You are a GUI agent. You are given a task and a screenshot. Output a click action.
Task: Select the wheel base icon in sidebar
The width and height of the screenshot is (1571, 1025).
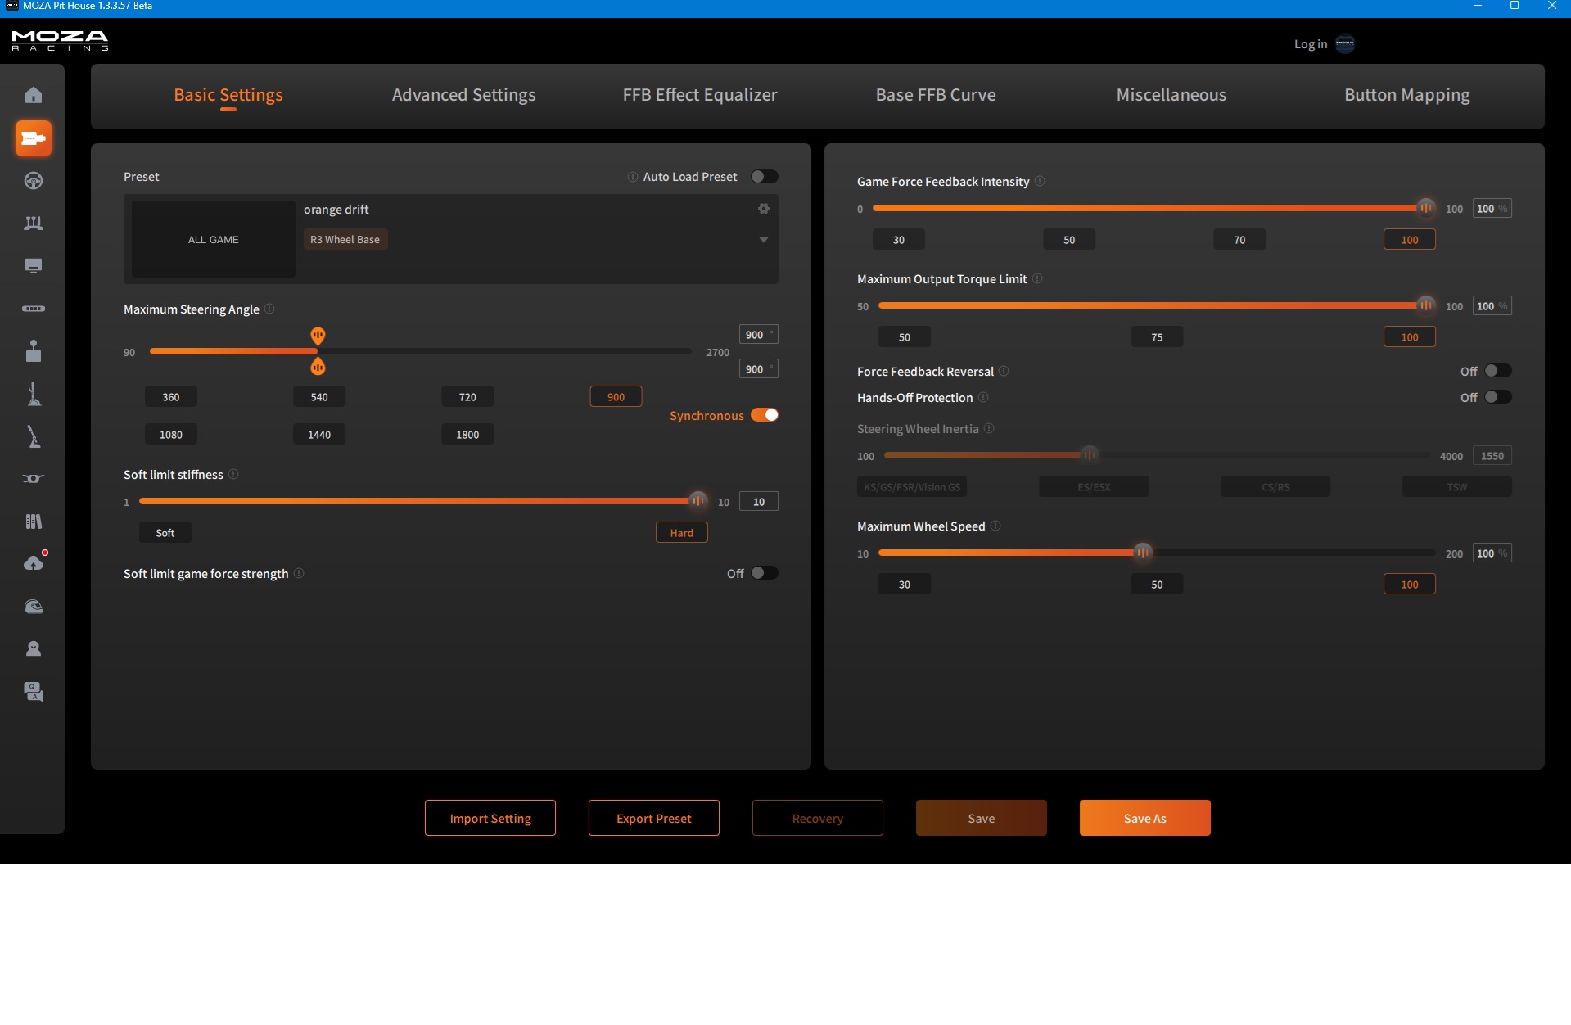[34, 138]
